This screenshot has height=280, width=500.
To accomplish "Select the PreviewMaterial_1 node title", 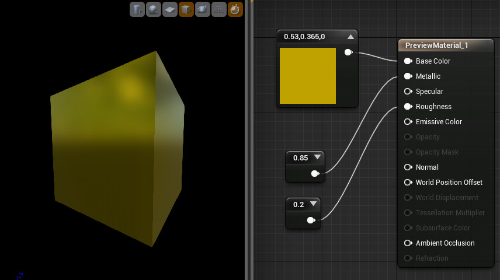I will coord(436,45).
